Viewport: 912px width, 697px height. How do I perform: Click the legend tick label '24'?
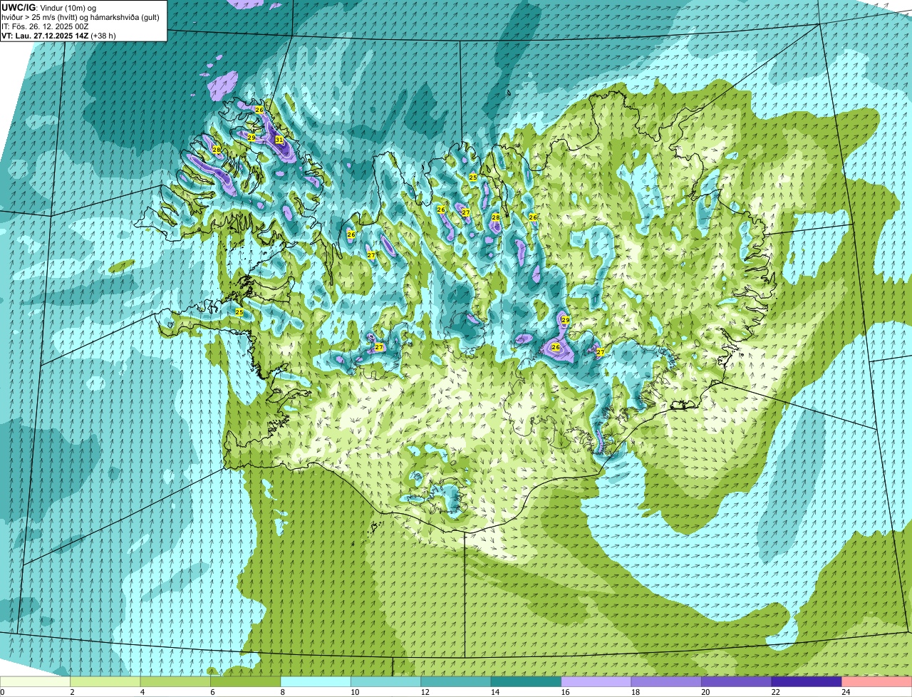click(x=845, y=692)
